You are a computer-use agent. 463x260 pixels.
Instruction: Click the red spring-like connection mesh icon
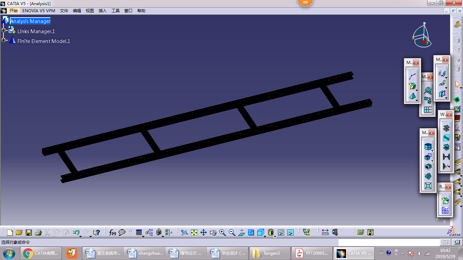coord(446,166)
